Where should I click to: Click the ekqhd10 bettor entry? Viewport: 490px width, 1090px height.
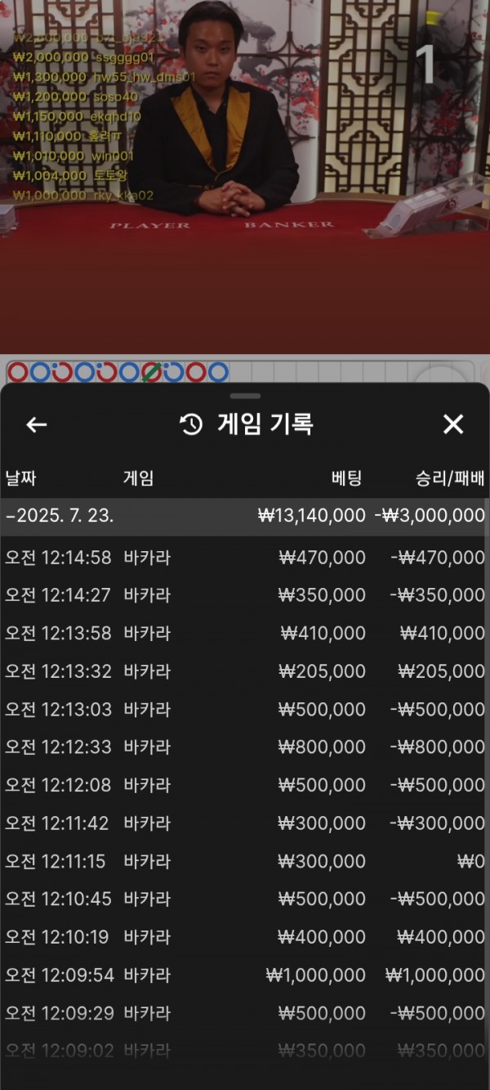coord(77,116)
